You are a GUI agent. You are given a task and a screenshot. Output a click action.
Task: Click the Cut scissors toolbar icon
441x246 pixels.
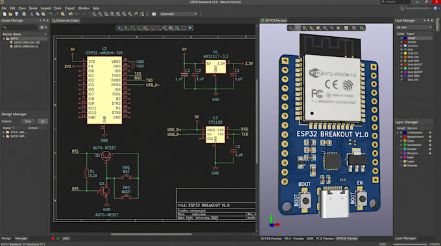tap(32, 14)
